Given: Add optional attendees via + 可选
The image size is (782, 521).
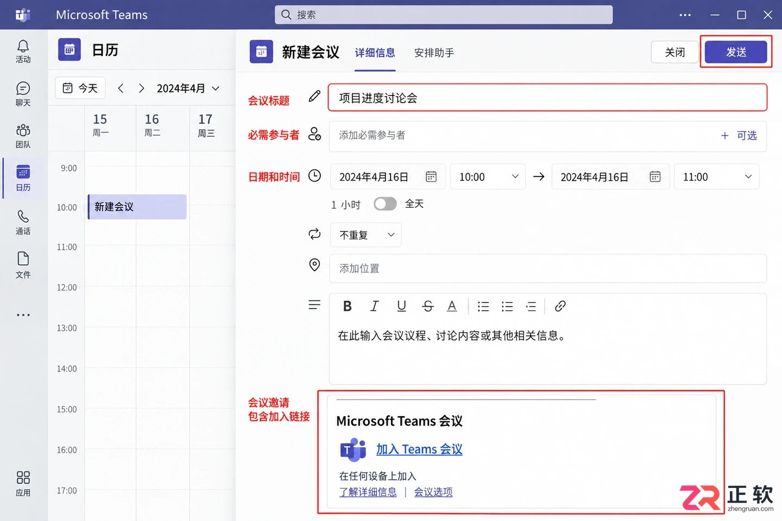Looking at the screenshot, I should [x=739, y=136].
